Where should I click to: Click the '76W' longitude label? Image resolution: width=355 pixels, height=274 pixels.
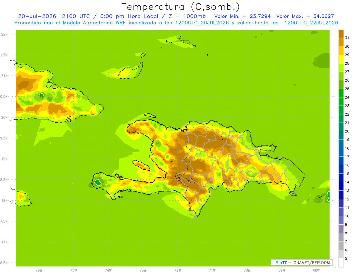point(39,270)
